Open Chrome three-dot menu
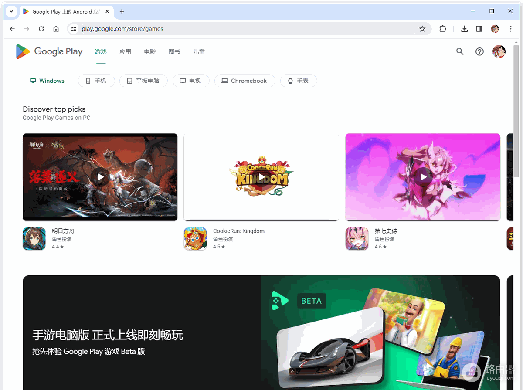The width and height of the screenshot is (523, 390). [x=511, y=29]
